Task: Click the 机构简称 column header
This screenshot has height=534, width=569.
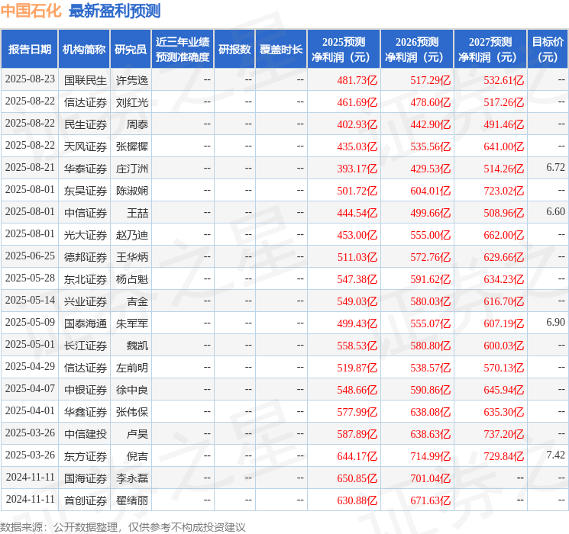Action: tap(84, 50)
